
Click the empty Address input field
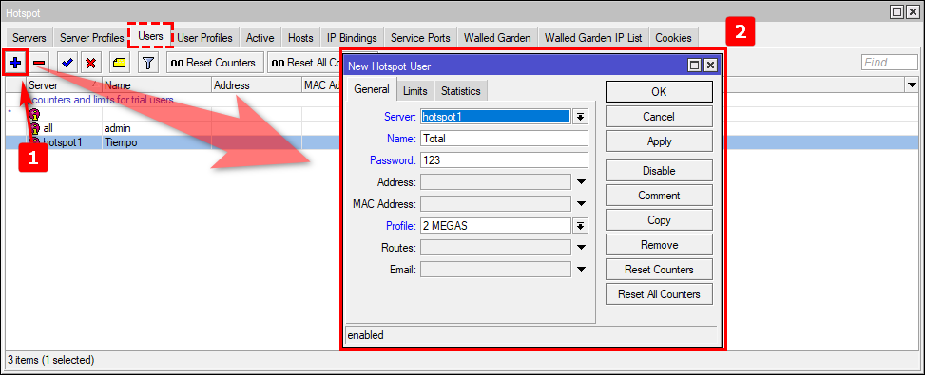(x=495, y=182)
